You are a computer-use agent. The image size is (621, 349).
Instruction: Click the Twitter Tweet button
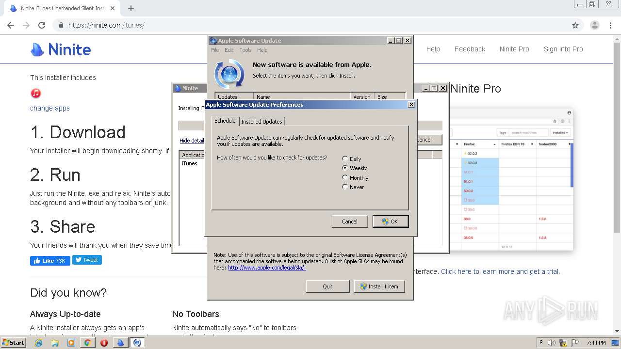point(87,260)
